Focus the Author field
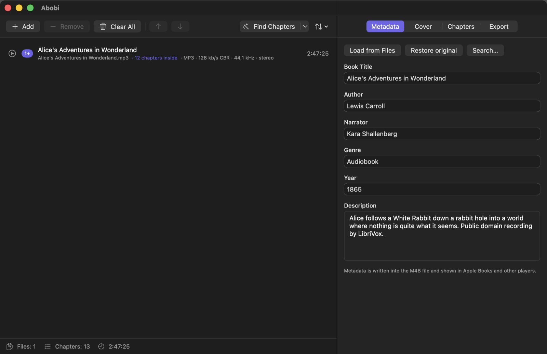Screen dimensions: 547x354 coord(442,106)
